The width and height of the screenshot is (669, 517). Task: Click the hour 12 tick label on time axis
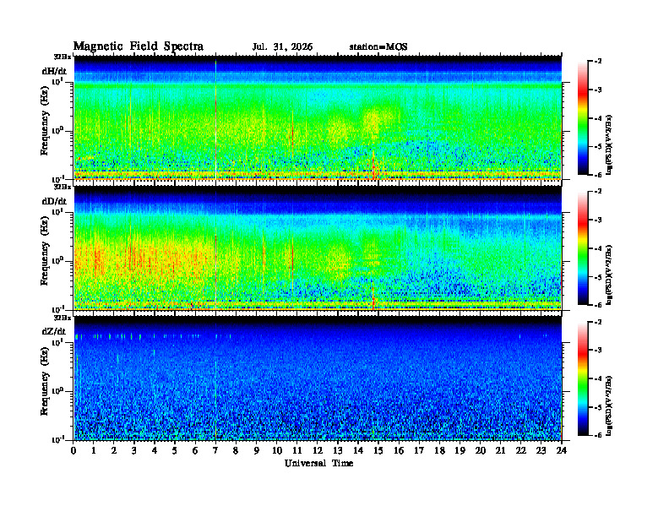[318, 451]
